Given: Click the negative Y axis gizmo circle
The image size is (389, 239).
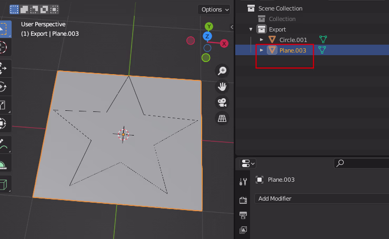Looking at the screenshot, I should (206, 58).
